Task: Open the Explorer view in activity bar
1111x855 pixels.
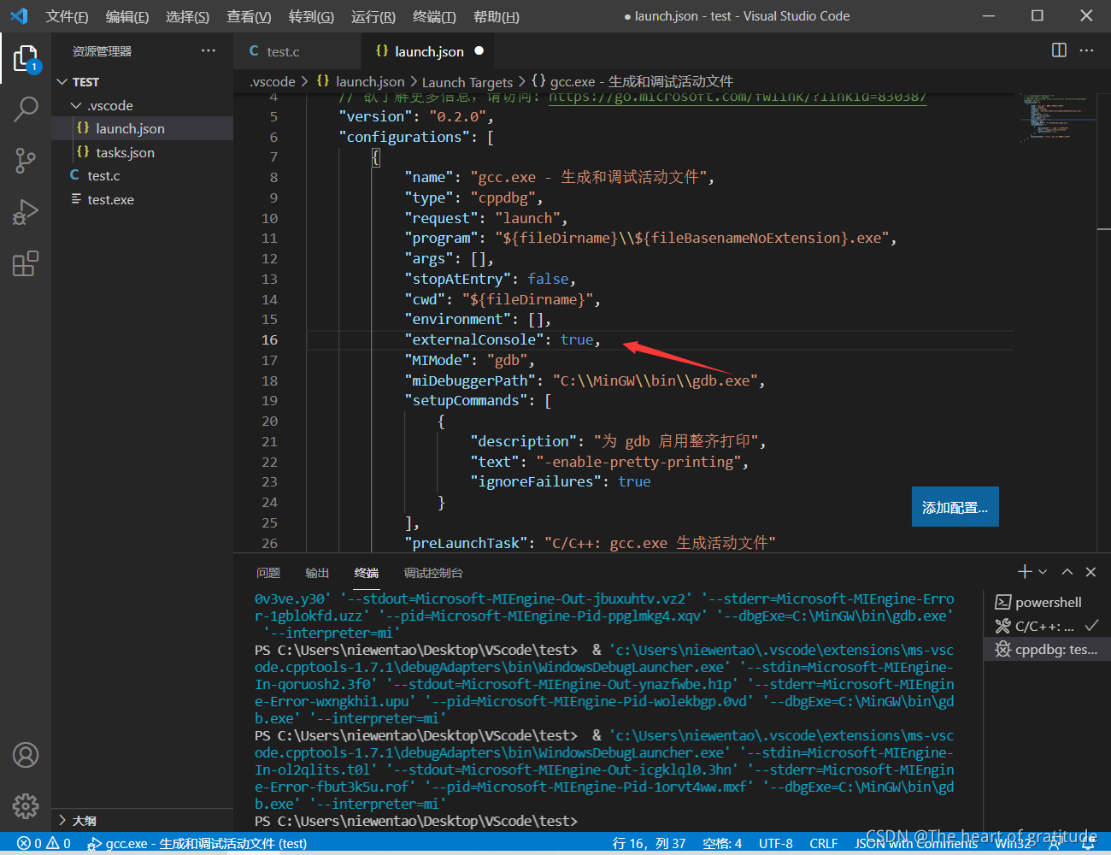Action: pyautogui.click(x=26, y=58)
